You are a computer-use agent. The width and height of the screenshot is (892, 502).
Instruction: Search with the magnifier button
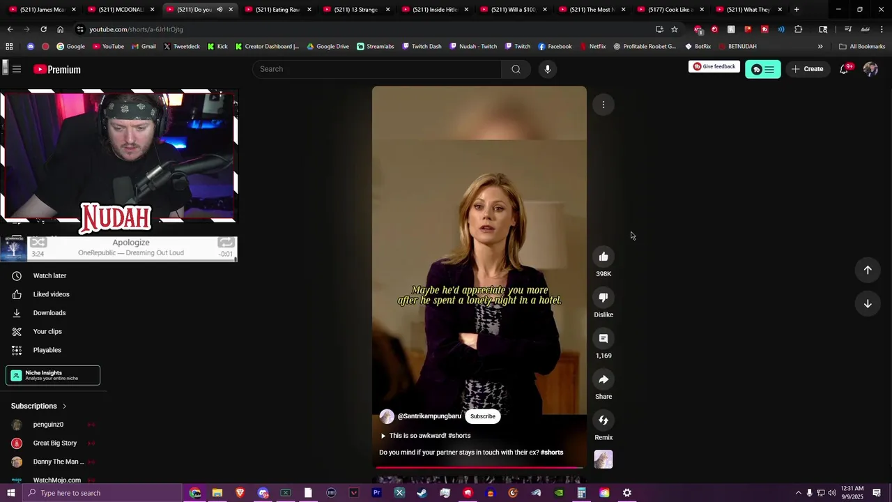coord(516,69)
